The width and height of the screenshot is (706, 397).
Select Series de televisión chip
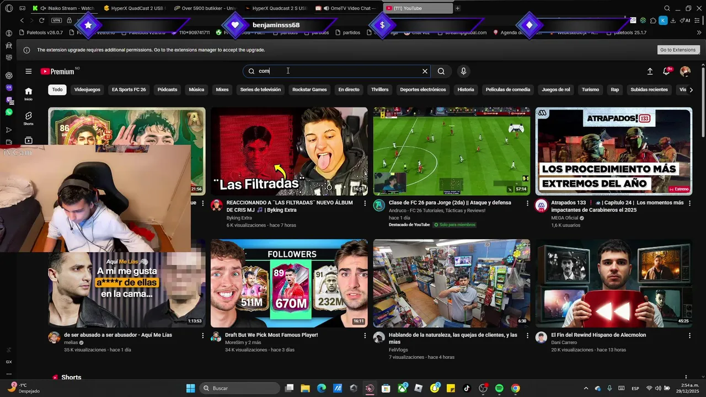[x=260, y=89]
